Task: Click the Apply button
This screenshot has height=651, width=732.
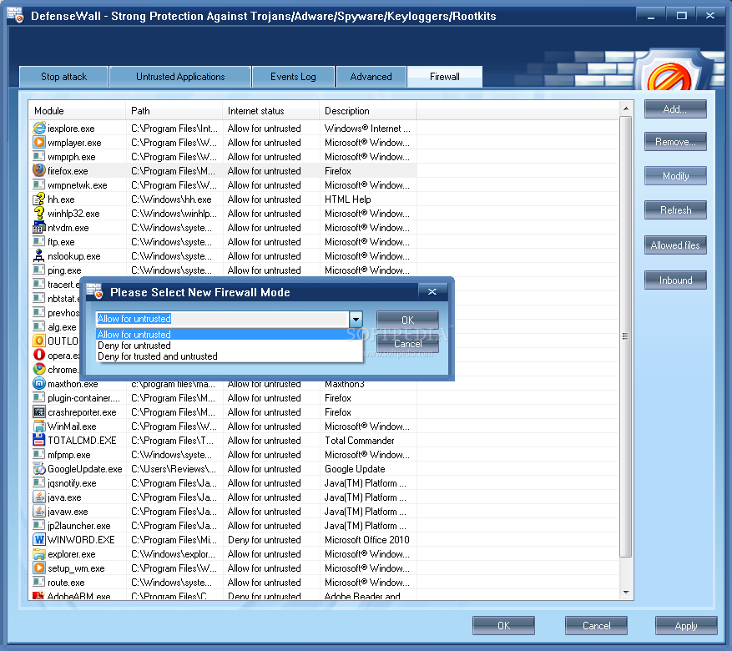Action: click(x=686, y=626)
